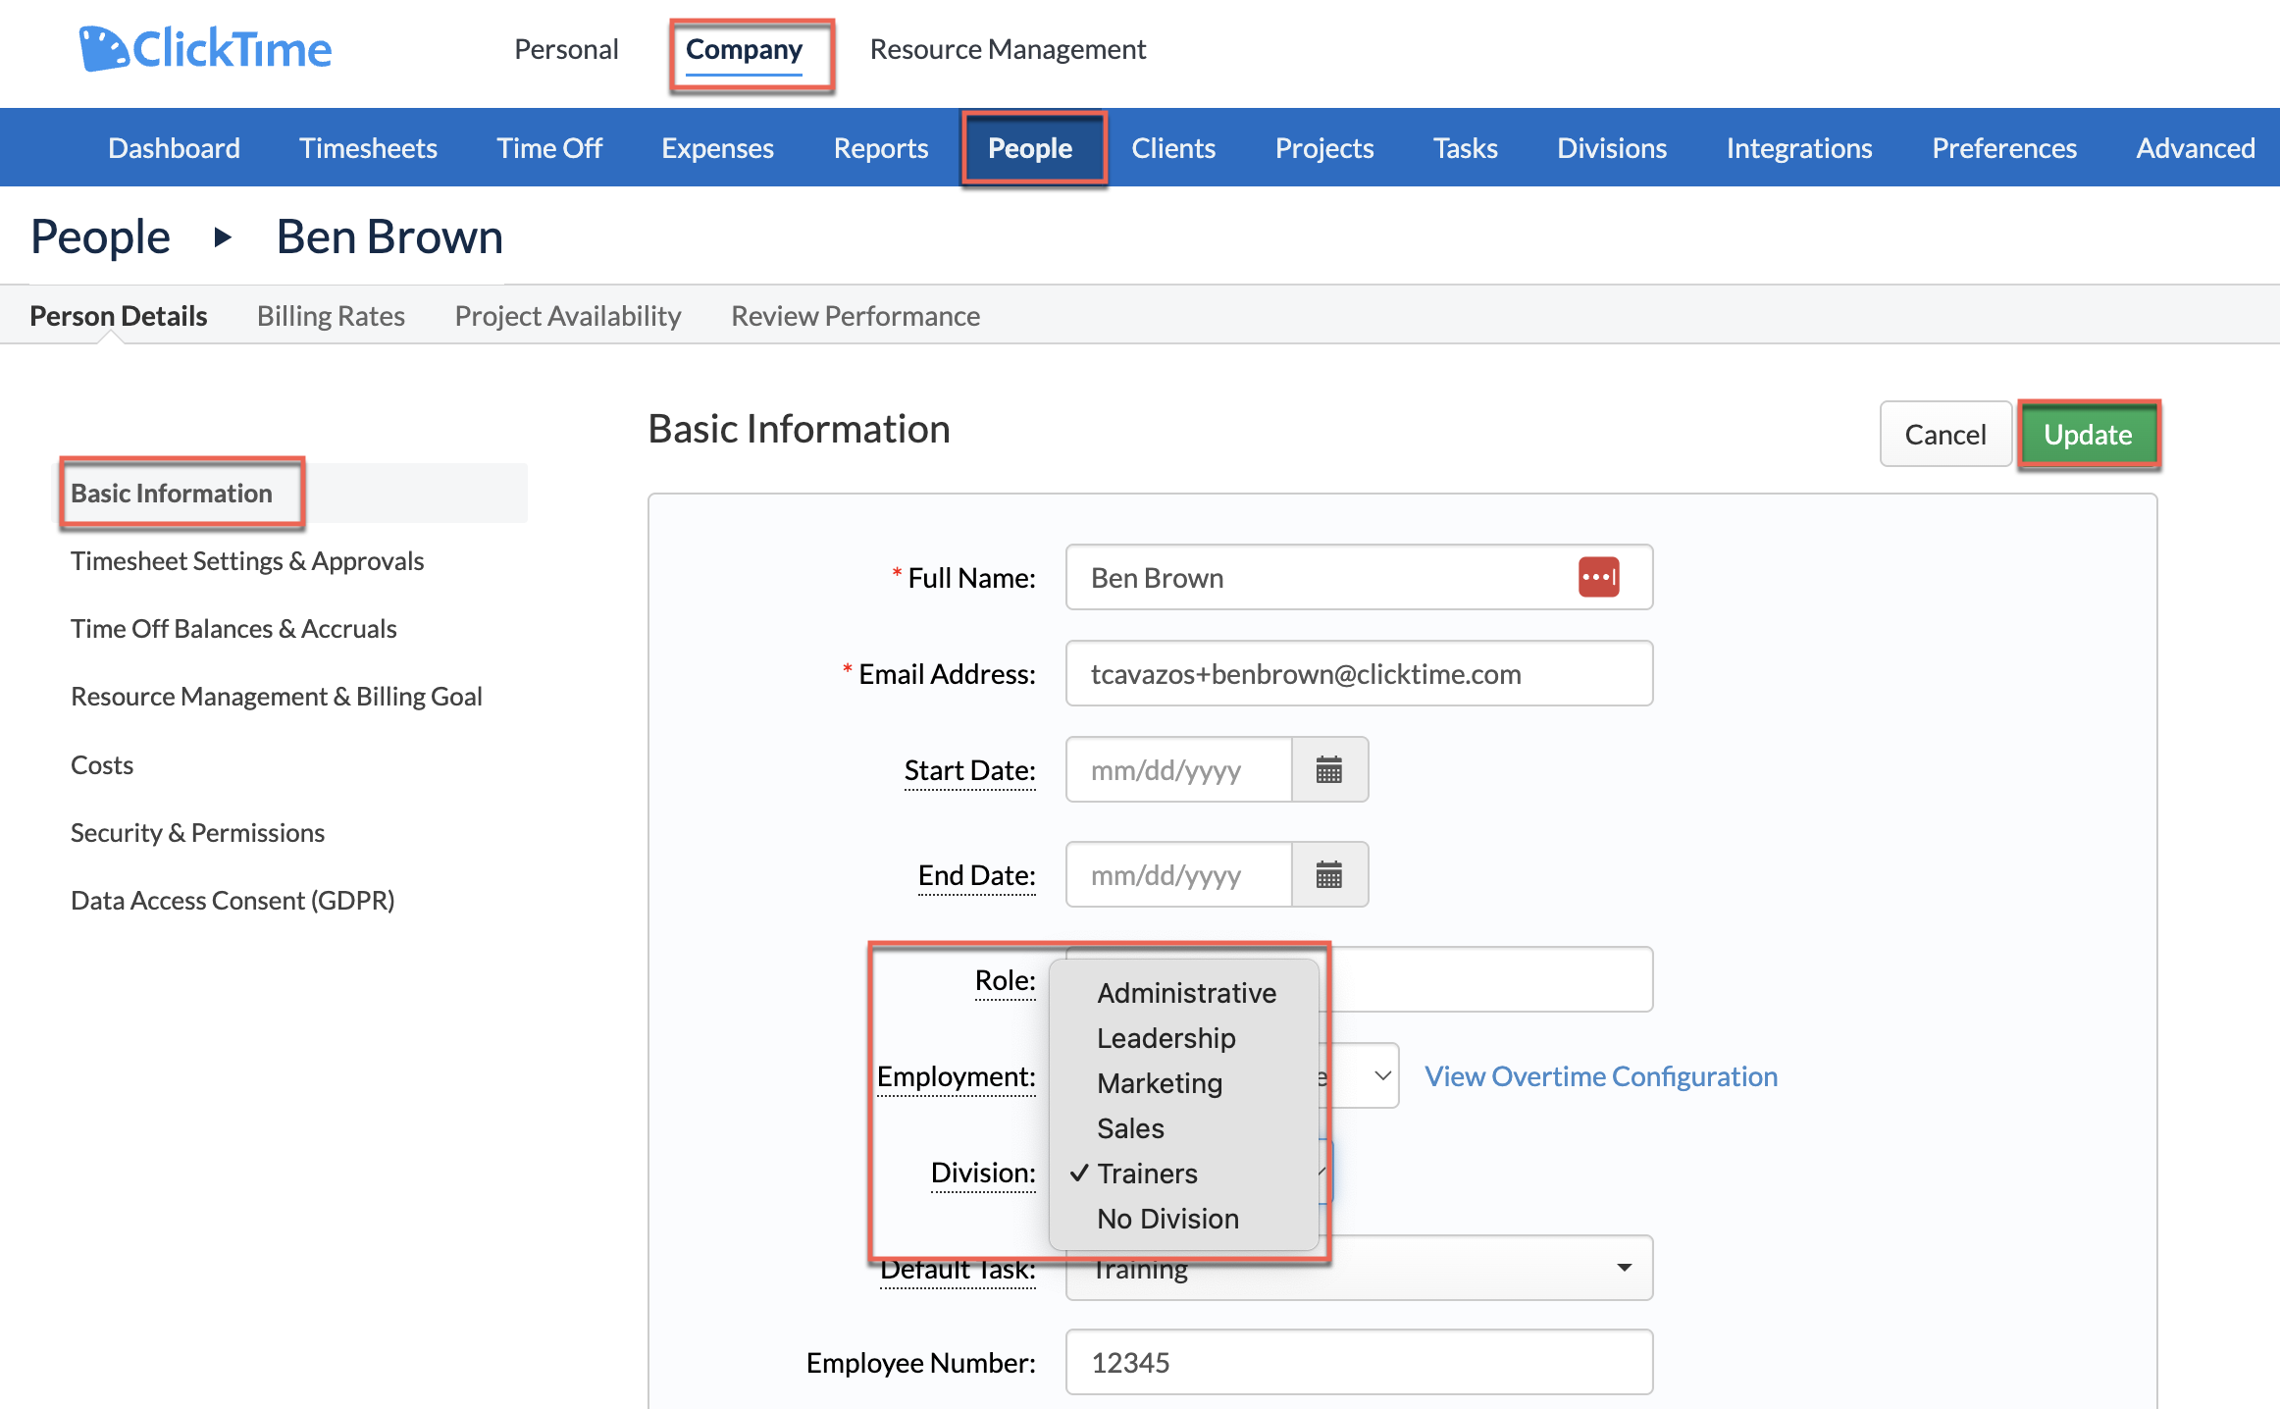Open the Start Date calendar picker
Viewport: 2280px width, 1409px height.
coord(1329,770)
